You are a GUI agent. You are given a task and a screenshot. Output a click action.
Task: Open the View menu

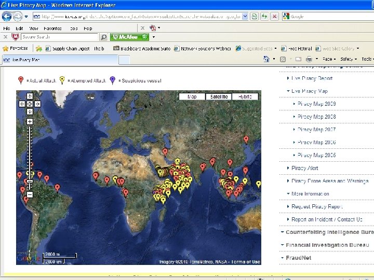point(33,29)
